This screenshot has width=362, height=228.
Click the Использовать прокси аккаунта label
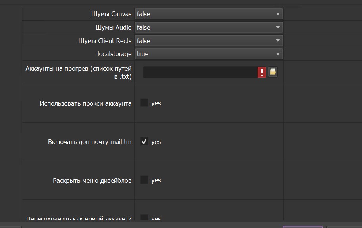pos(86,103)
